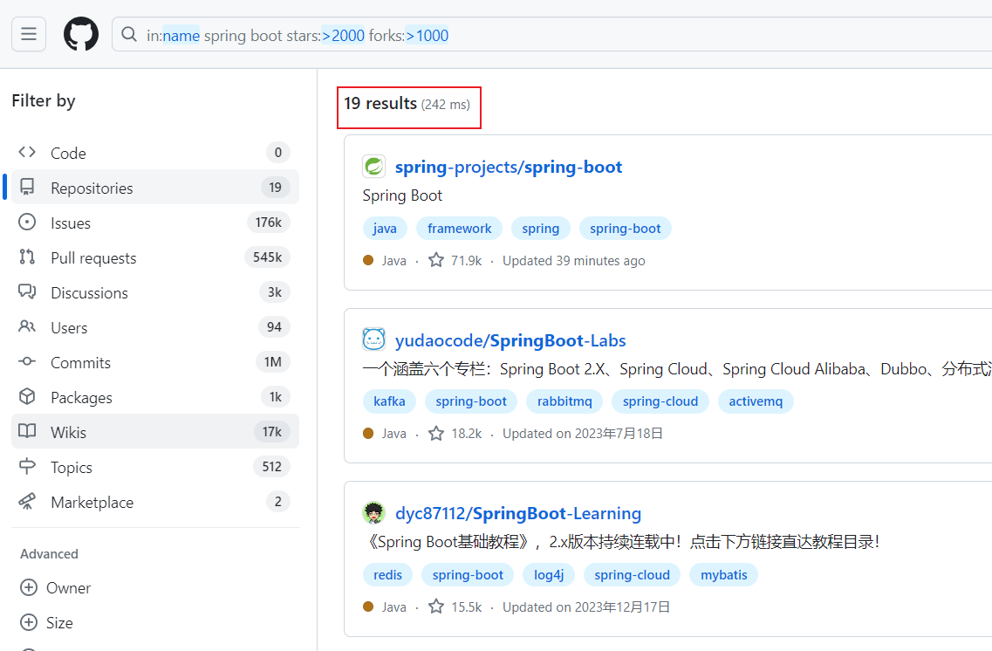Select the activemq topic tag
This screenshot has height=651, width=992.
(x=756, y=401)
